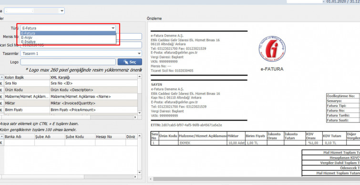Click the Şube Kodu column header
The width and height of the screenshot is (360, 185).
point(80,137)
